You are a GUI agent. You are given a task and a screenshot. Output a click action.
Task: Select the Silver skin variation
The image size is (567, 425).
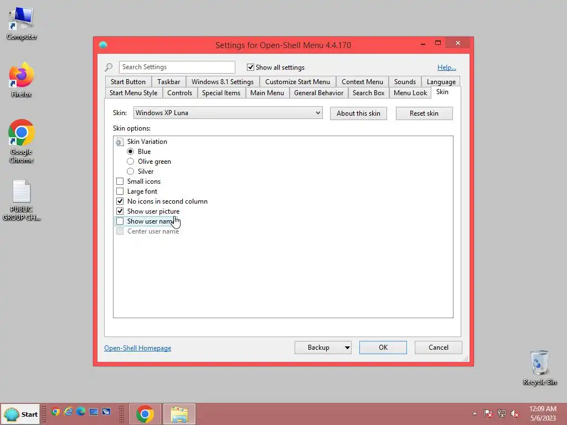coord(131,172)
